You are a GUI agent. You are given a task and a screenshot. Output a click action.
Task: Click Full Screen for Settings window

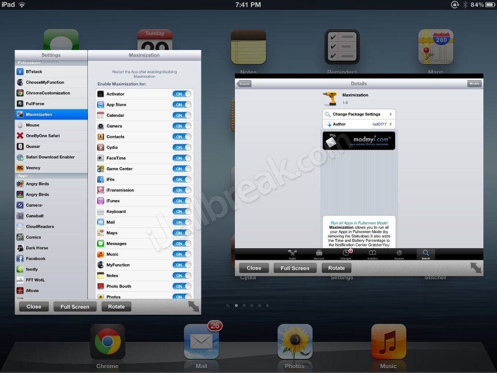tap(75, 307)
